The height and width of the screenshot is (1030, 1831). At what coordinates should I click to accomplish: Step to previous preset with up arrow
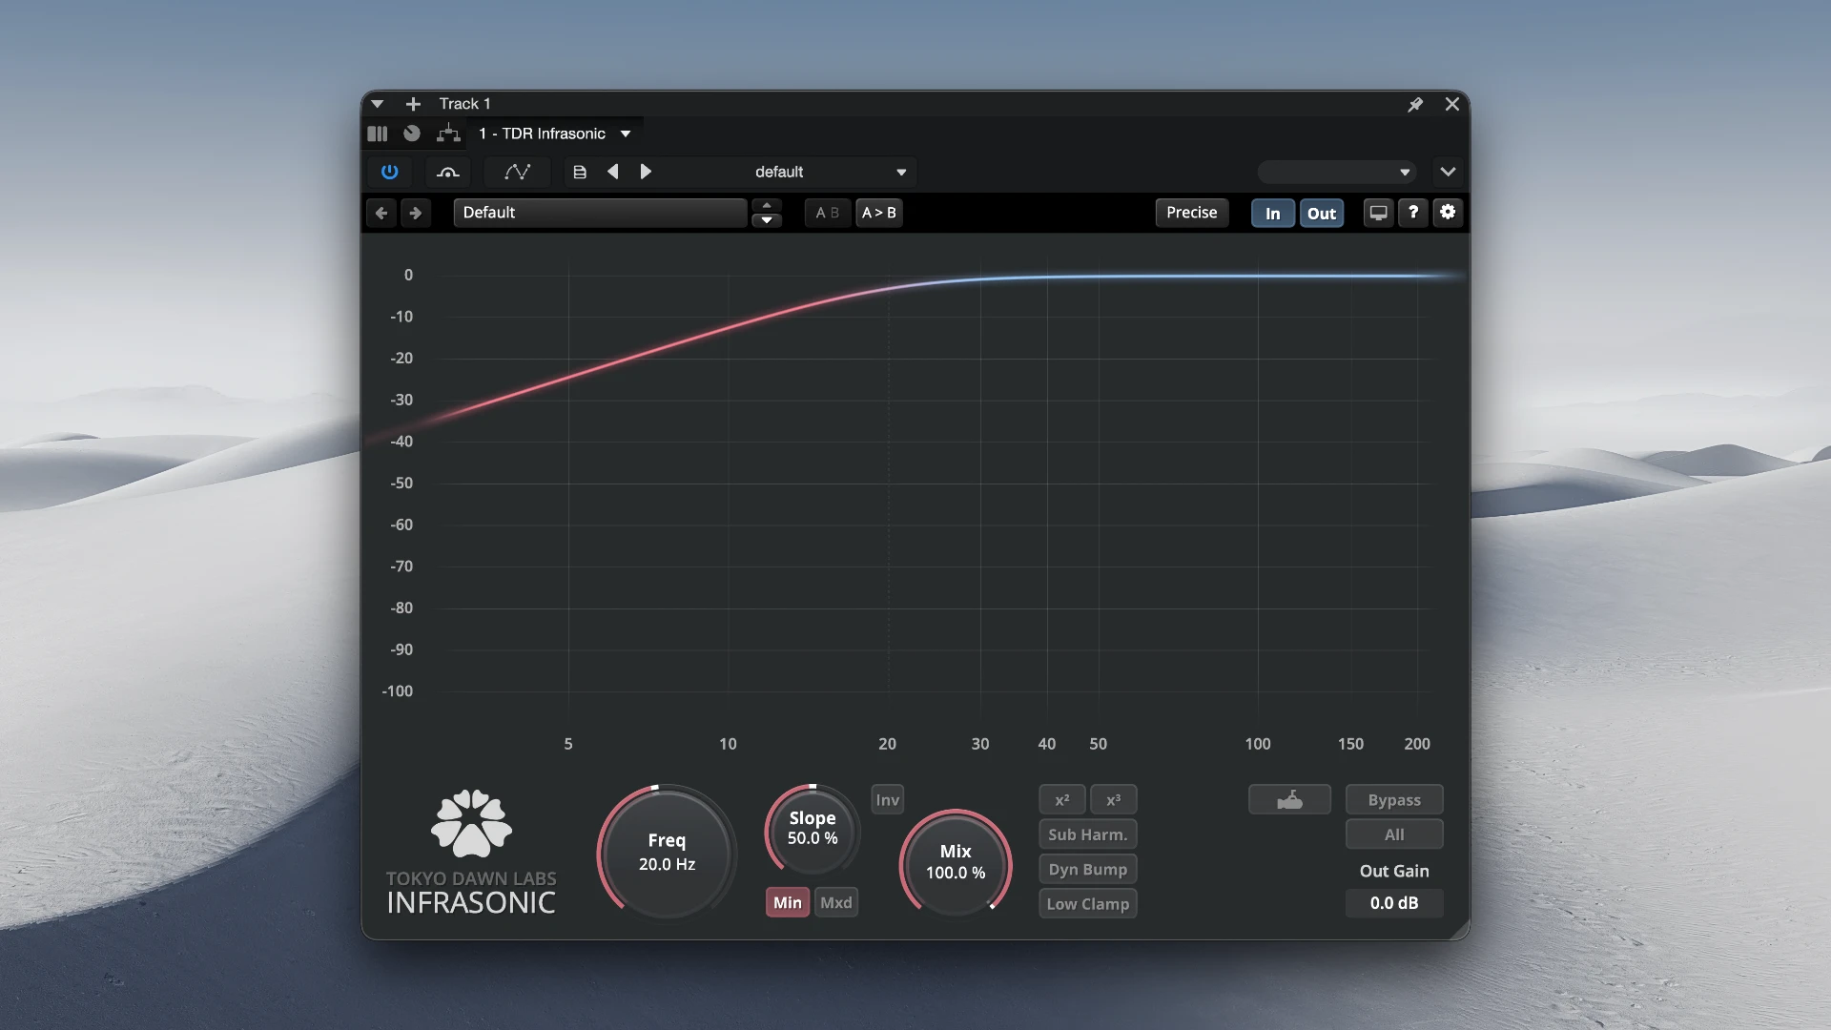tap(767, 205)
